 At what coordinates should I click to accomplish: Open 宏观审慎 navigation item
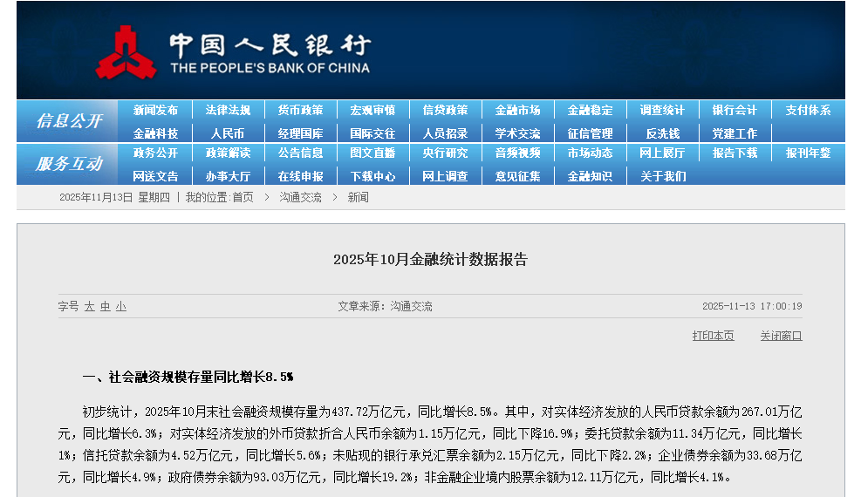coord(372,110)
